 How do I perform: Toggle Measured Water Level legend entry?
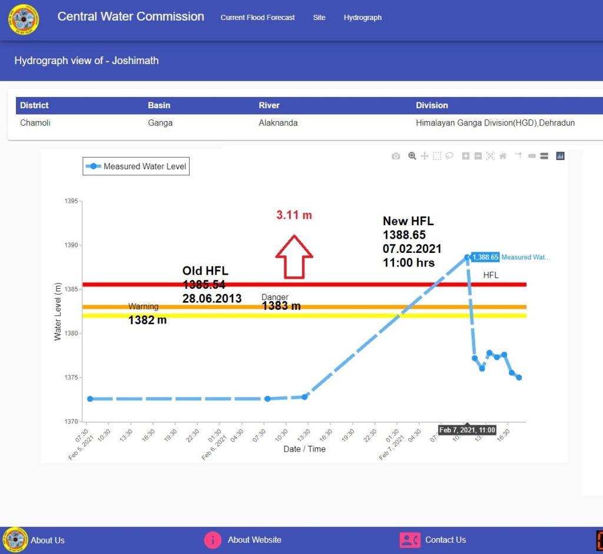pos(136,166)
